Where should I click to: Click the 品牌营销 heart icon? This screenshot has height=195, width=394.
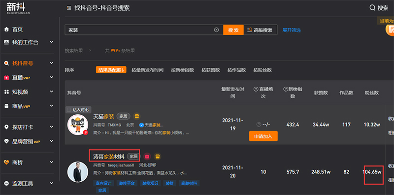[6, 141]
